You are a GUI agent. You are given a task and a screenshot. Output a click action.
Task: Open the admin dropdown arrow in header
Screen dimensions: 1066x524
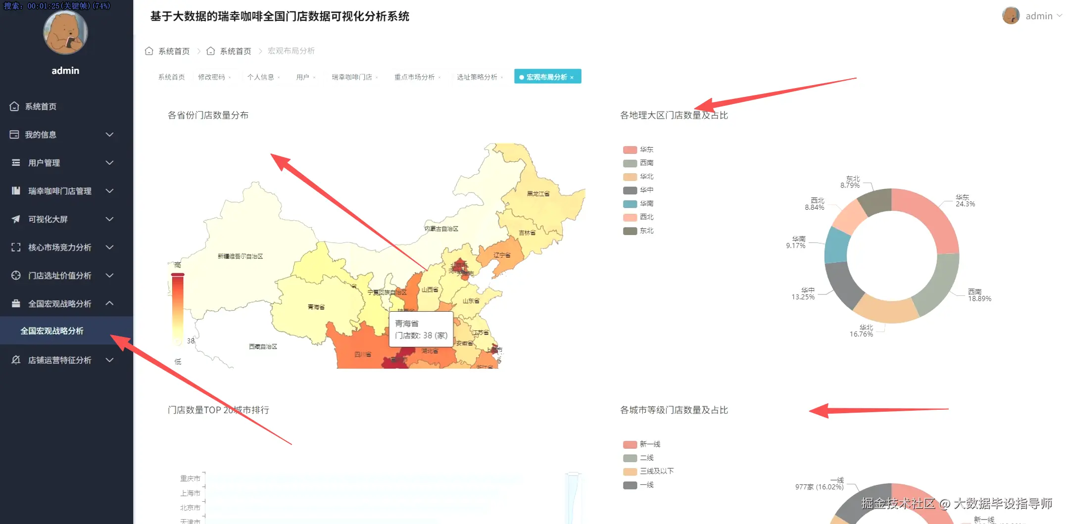1059,16
